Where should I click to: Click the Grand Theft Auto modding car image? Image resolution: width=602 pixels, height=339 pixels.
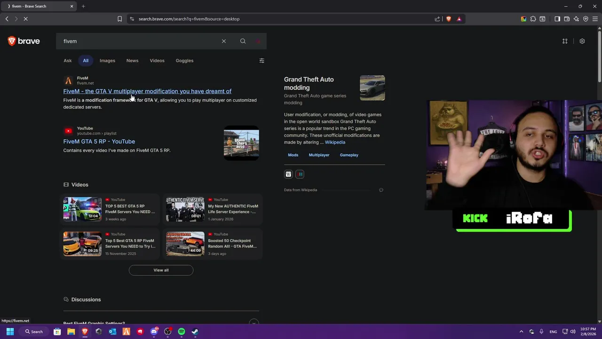tap(372, 88)
